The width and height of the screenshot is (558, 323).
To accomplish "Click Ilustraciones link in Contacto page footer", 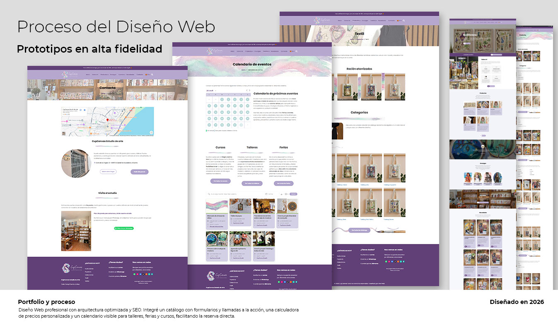I will 89,268.
